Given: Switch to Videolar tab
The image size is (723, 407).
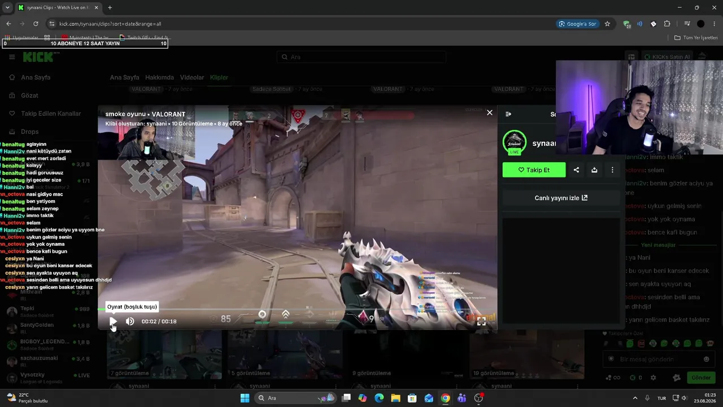Looking at the screenshot, I should 192,77.
